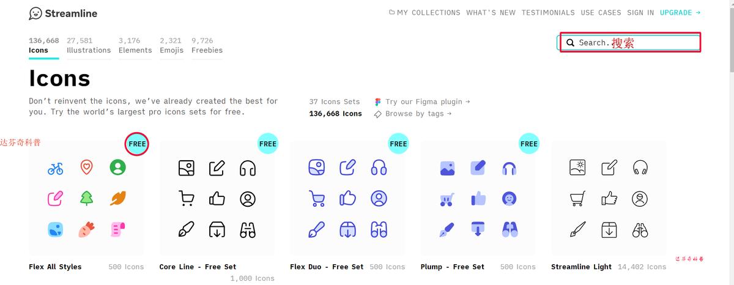The height and width of the screenshot is (285, 734).
Task: Click the Sign In button
Action: 640,12
